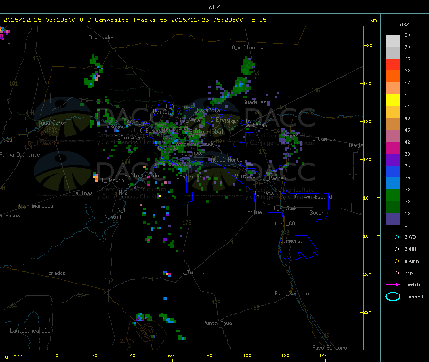
Task: Click the C_Espanola map label
Action: [x=206, y=110]
